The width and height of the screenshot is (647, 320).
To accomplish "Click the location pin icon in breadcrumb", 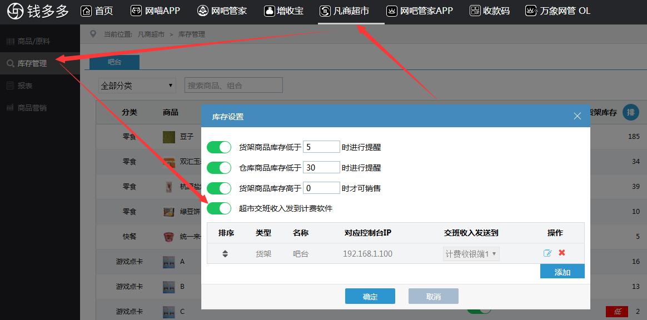I will (x=93, y=34).
